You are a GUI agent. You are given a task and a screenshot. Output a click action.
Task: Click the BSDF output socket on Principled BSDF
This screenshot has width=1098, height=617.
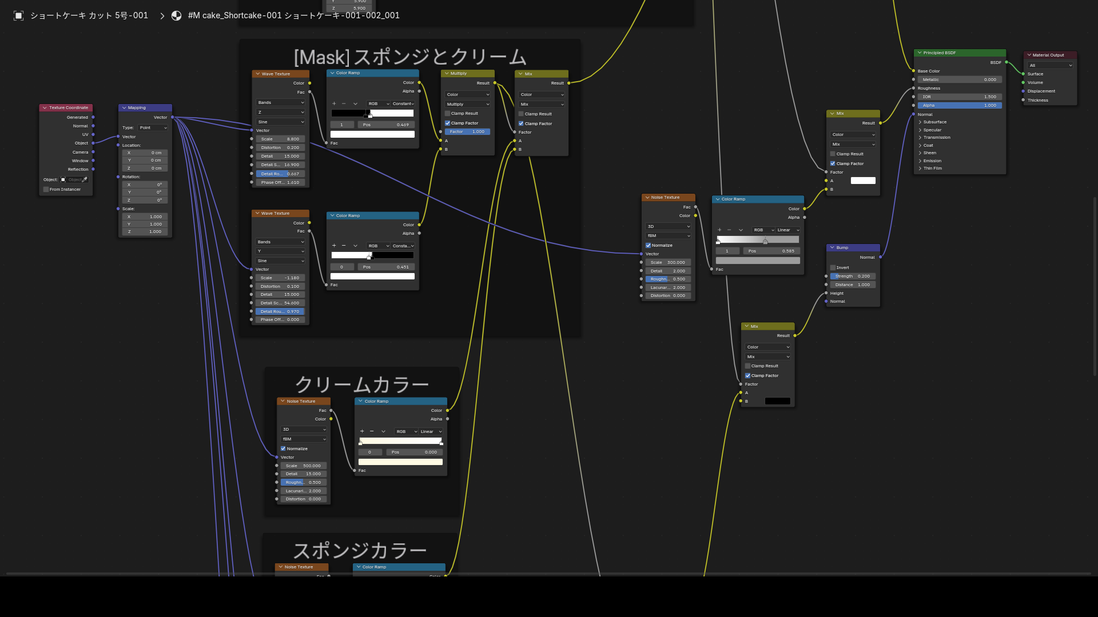point(1006,62)
